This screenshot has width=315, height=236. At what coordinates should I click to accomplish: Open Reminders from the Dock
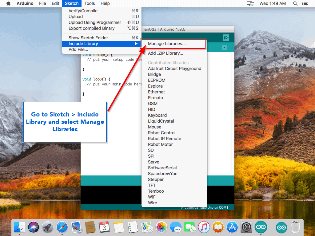point(133,227)
